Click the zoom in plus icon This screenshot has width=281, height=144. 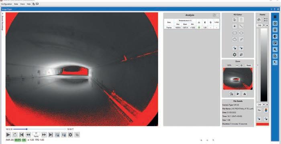coord(241,65)
